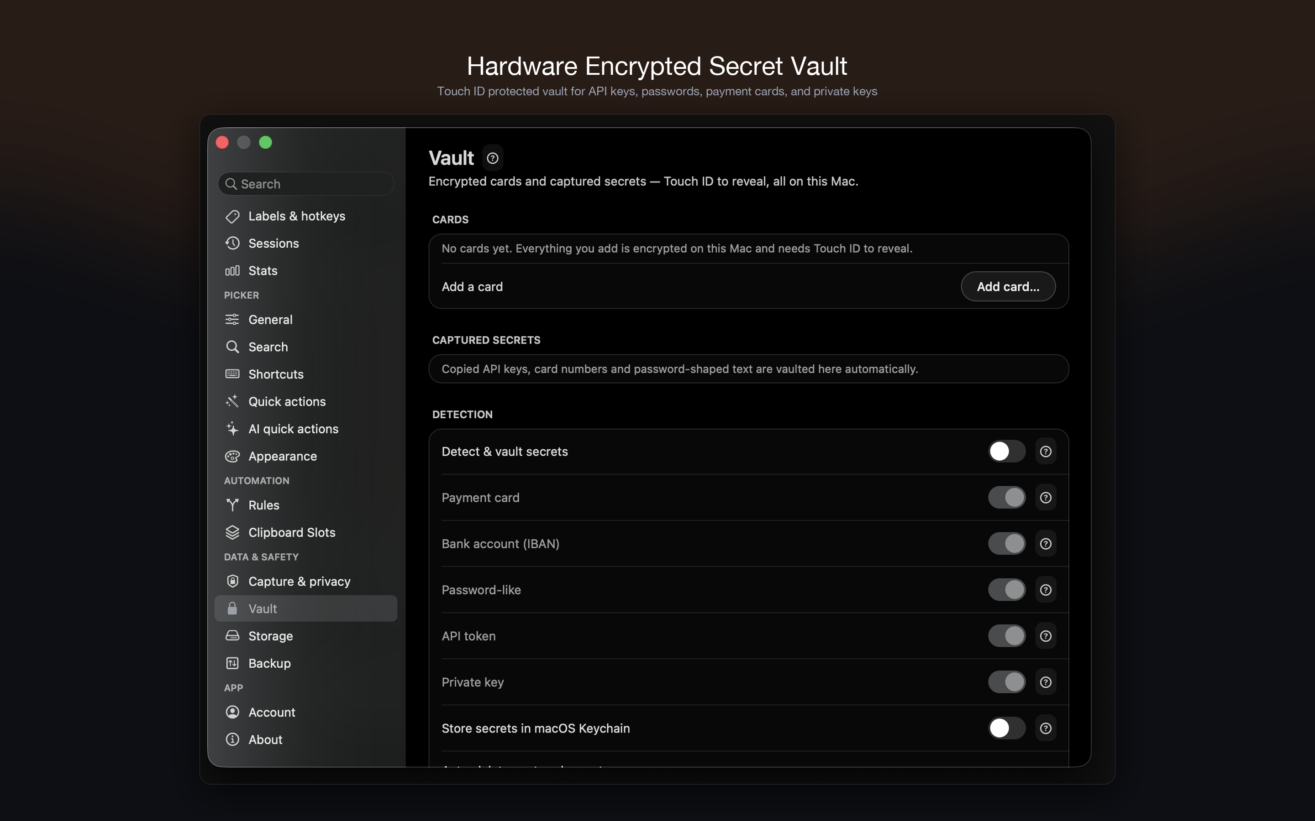The width and height of the screenshot is (1315, 821).
Task: Click the Rules branching icon
Action: coord(232,505)
